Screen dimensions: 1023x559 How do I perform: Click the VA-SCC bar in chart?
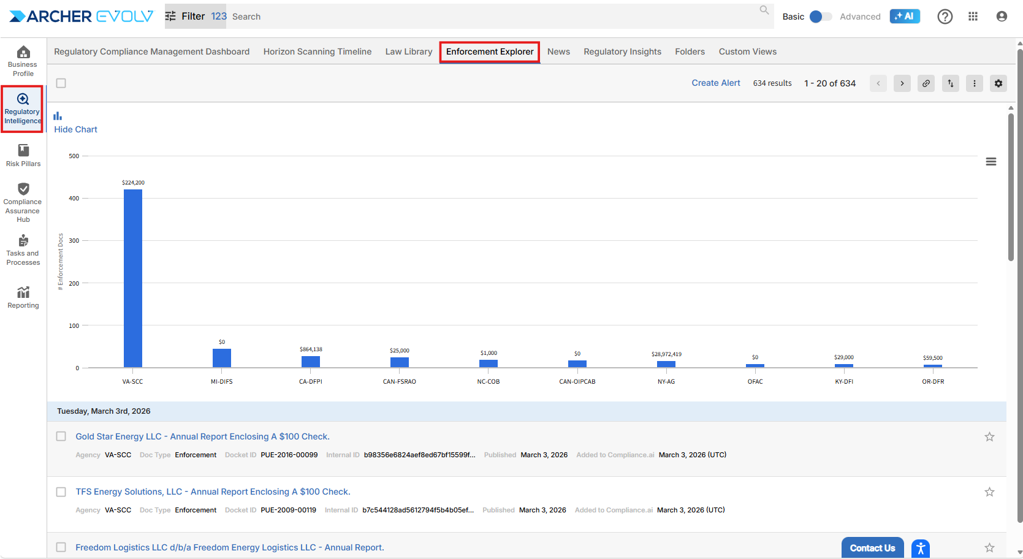(x=133, y=279)
